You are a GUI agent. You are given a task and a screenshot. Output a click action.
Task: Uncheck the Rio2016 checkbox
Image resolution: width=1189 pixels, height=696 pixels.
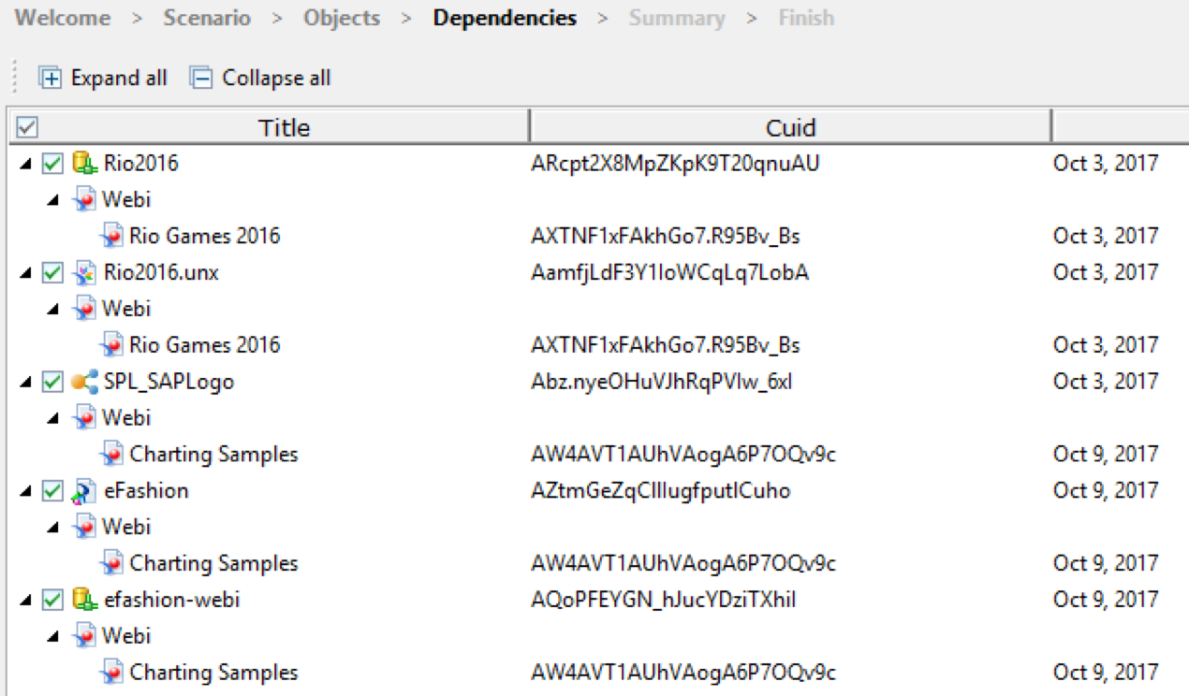[x=52, y=164]
